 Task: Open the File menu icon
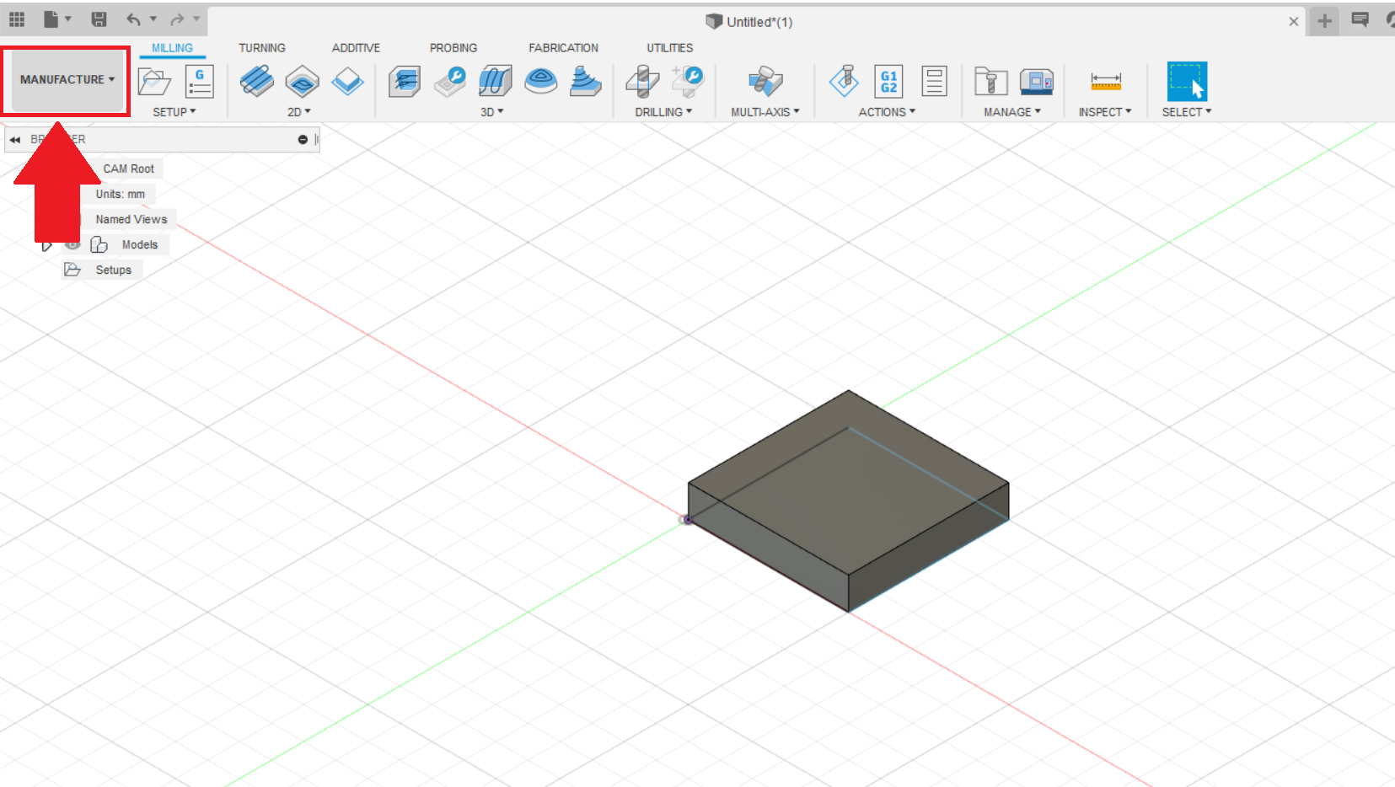52,19
